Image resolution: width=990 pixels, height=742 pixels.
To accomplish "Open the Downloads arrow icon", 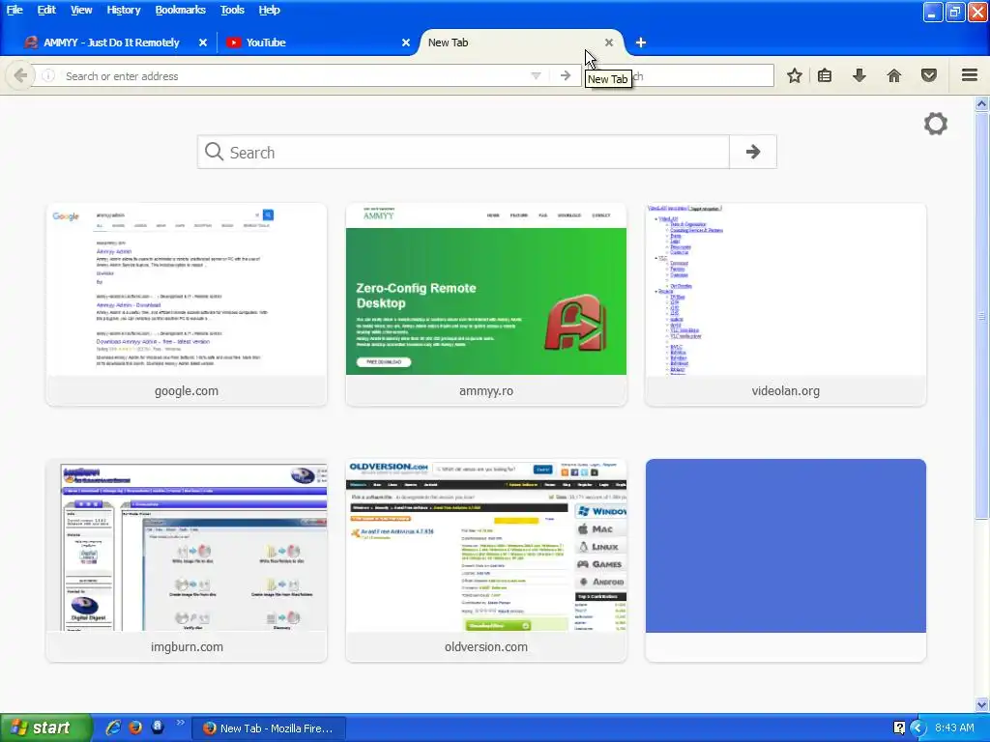I will point(859,75).
